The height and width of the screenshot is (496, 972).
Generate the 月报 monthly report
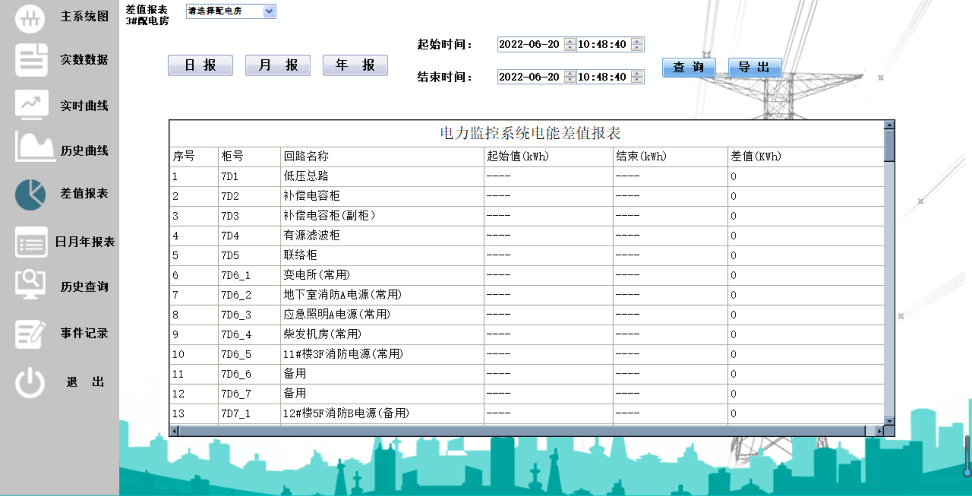277,65
